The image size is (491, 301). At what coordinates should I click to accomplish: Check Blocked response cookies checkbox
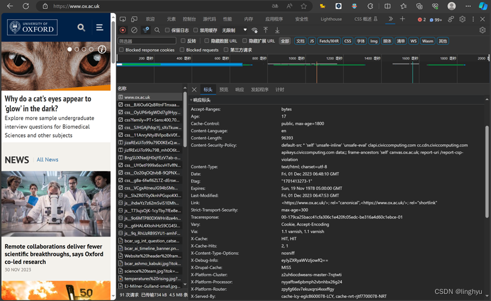tap(121, 50)
